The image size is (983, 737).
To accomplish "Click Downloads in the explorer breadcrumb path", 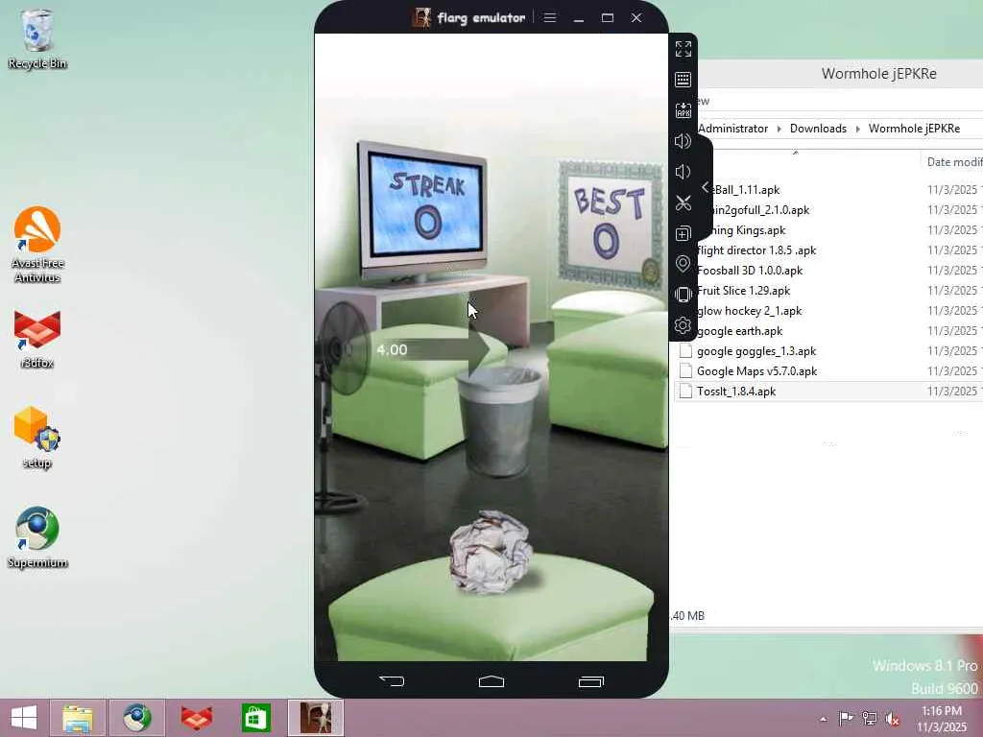I will pyautogui.click(x=818, y=129).
